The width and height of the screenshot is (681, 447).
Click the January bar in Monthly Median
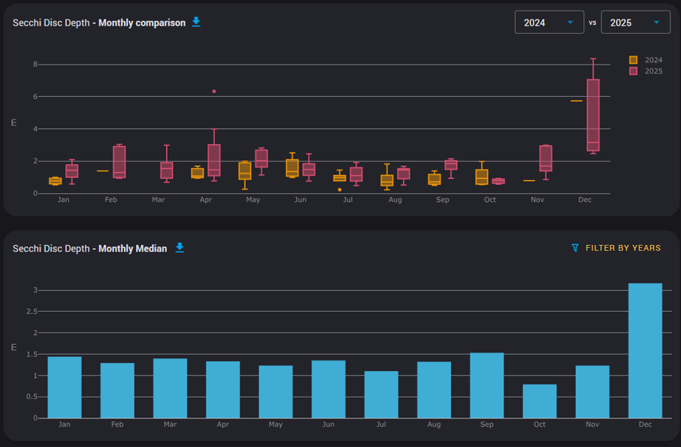tap(65, 388)
